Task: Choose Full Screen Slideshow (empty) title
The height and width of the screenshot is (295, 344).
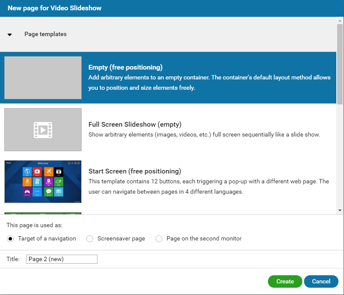Action: 135,125
